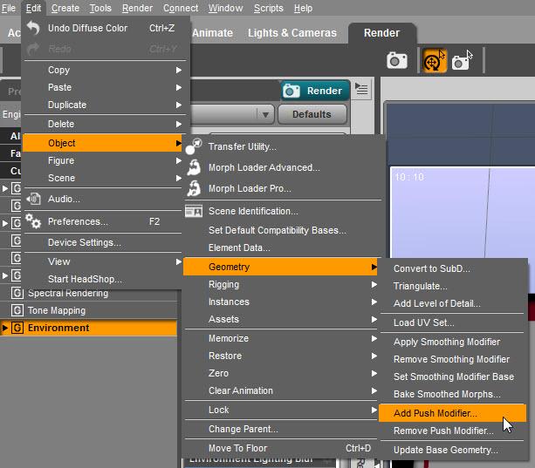Switch to the Animate tab

click(x=212, y=33)
